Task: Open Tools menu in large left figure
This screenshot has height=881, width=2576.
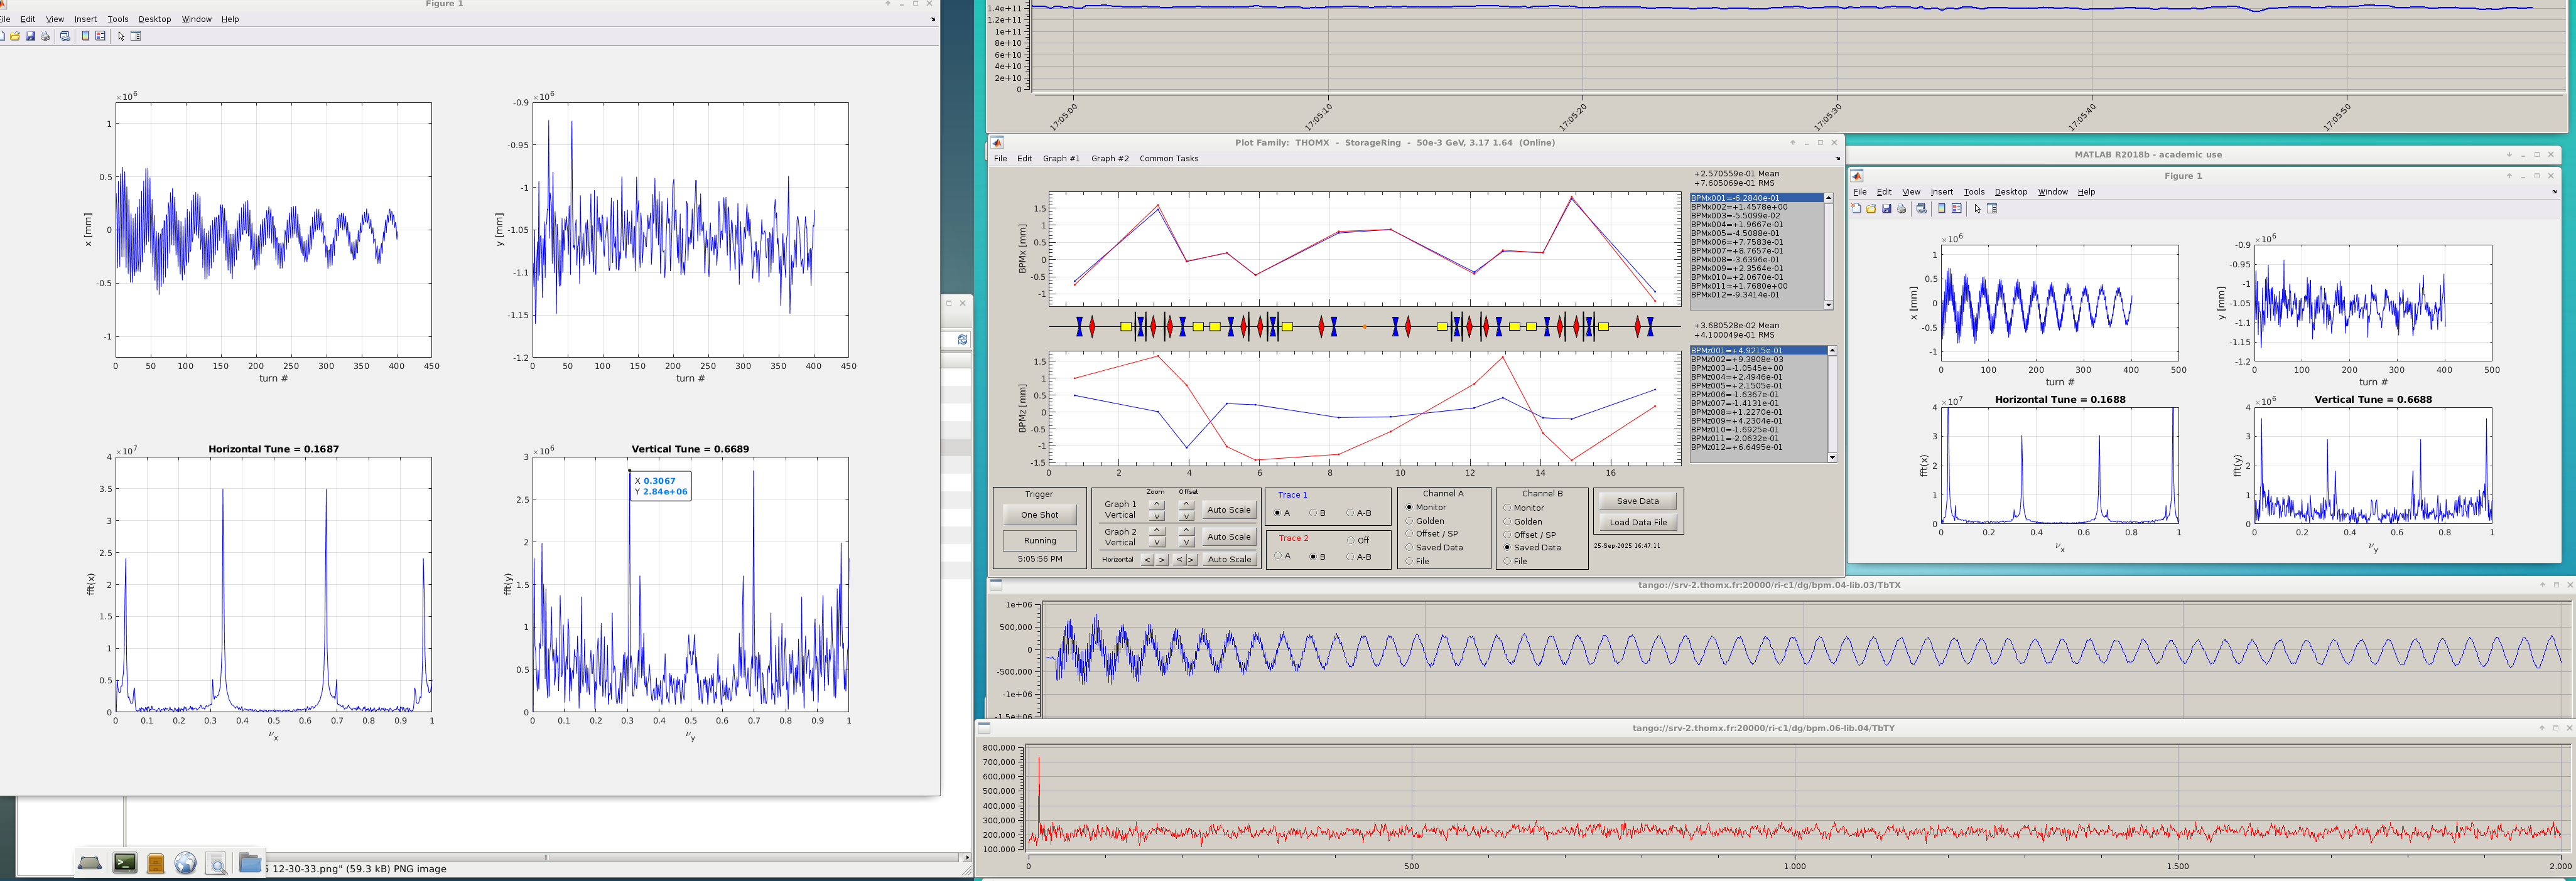Action: tap(117, 19)
